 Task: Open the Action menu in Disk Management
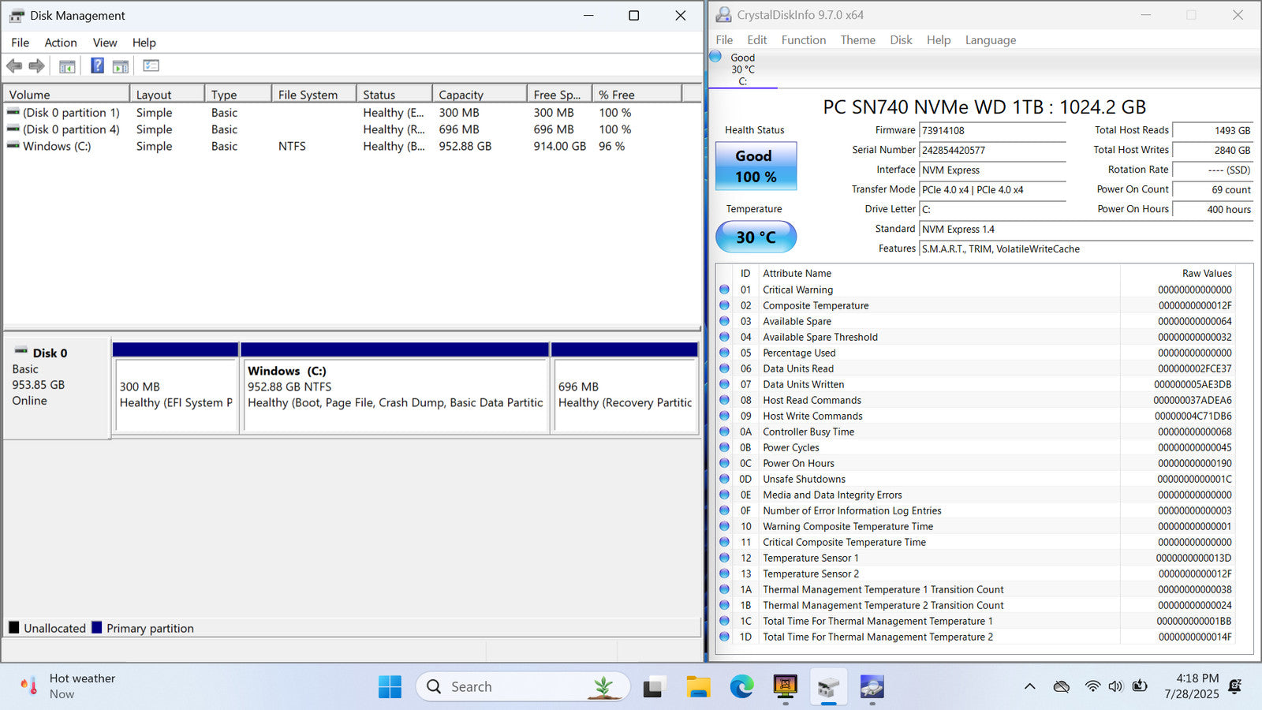60,43
